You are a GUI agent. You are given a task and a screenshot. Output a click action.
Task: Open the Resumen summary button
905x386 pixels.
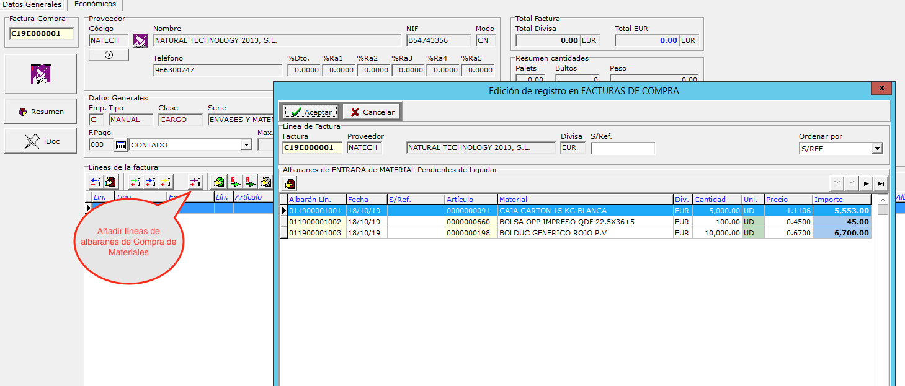click(41, 112)
